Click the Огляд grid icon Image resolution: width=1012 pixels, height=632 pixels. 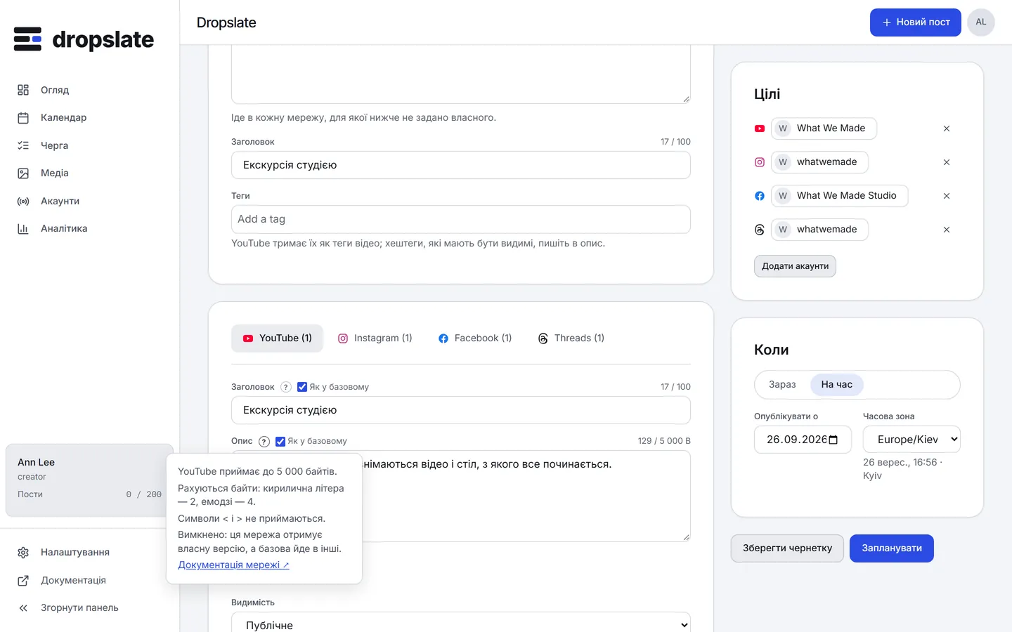[23, 90]
